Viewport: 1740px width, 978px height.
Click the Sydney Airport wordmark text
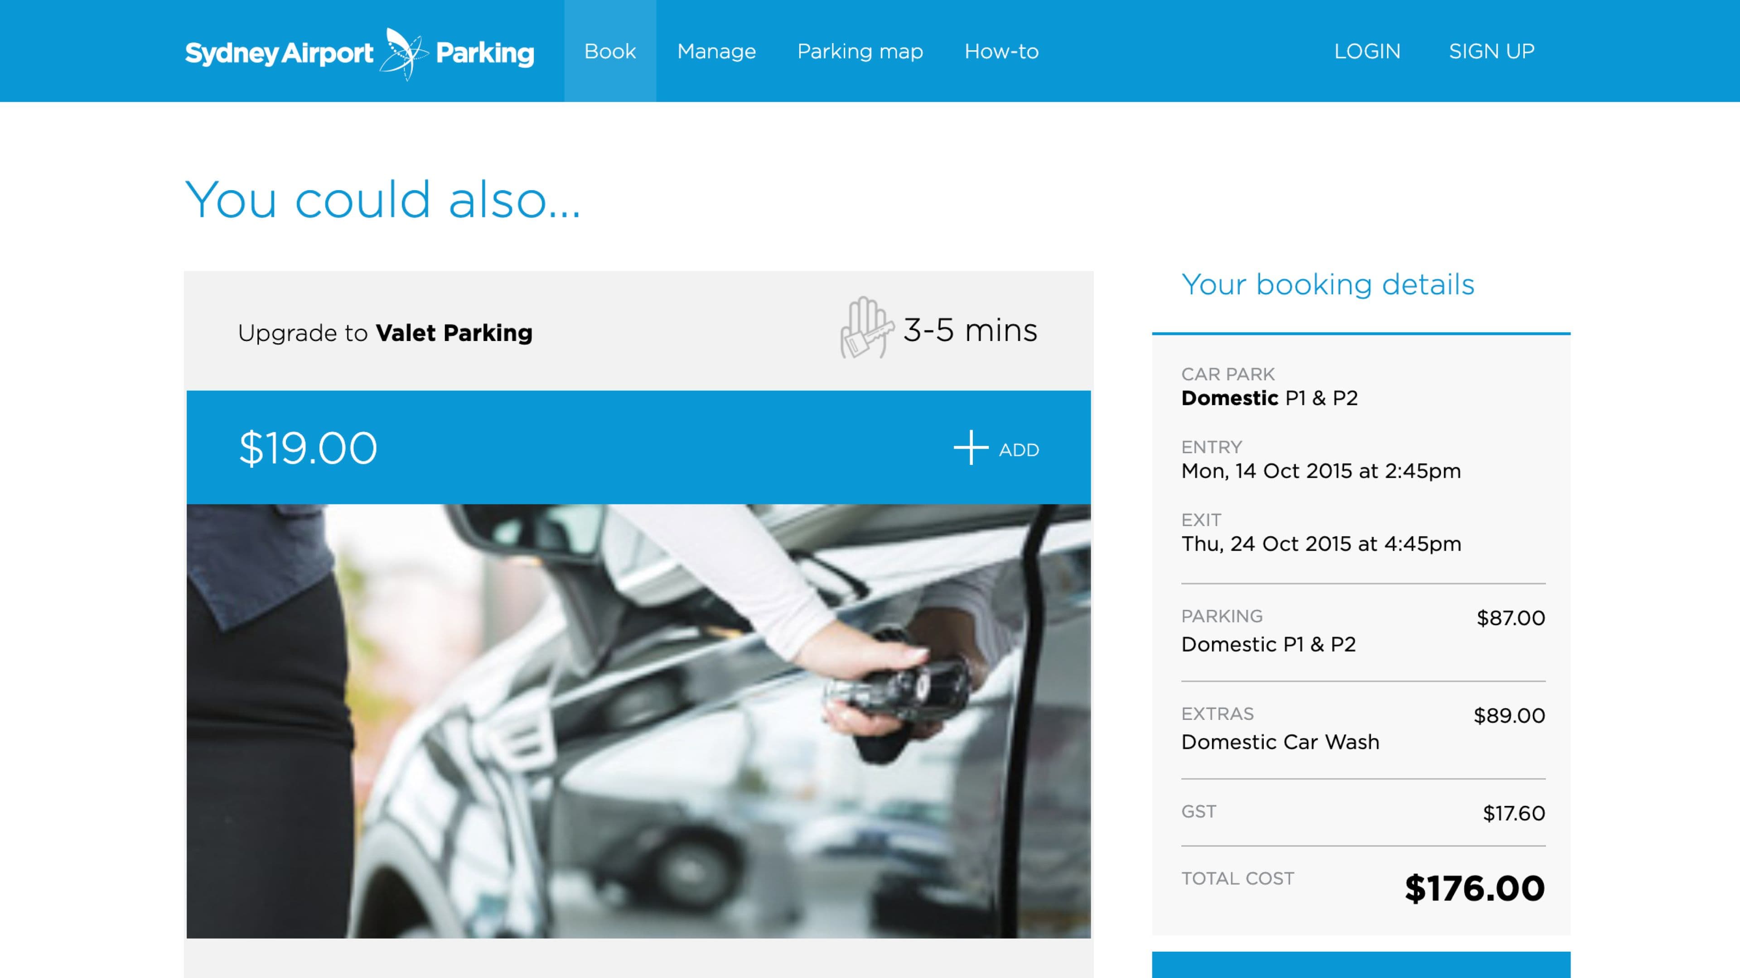[x=279, y=53]
